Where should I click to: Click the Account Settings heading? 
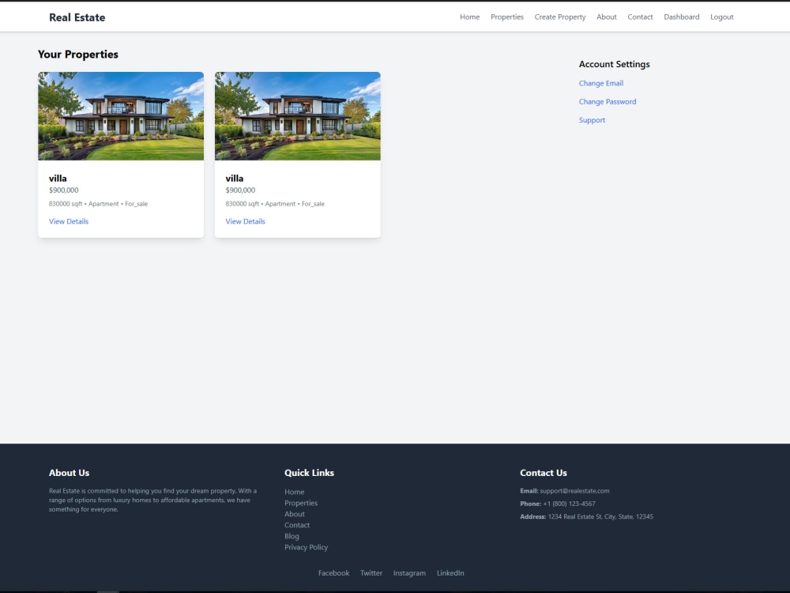click(614, 64)
